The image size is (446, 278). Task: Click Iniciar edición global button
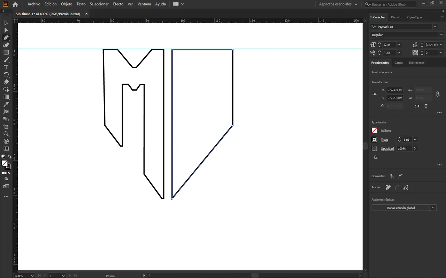point(401,208)
